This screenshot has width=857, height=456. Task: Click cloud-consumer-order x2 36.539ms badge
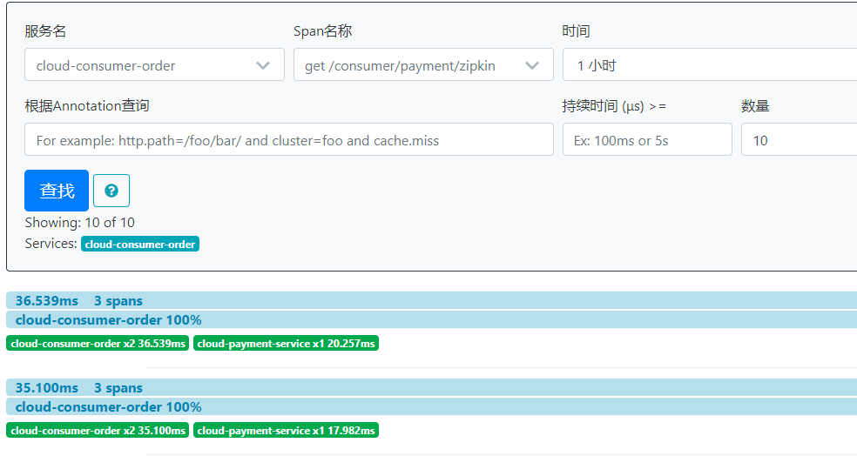(98, 344)
